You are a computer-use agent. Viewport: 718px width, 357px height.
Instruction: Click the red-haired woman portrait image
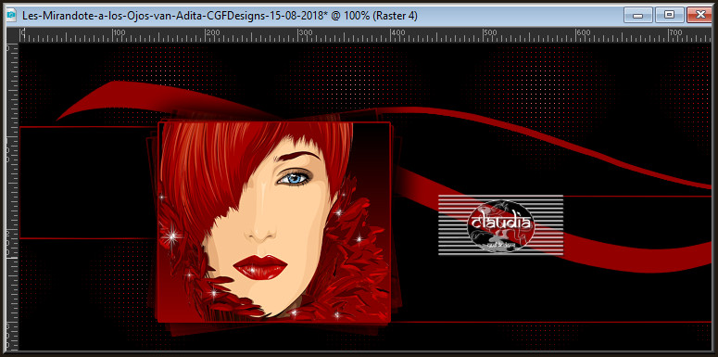[274, 222]
